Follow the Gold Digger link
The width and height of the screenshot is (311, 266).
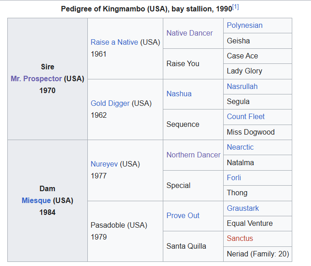pyautogui.click(x=110, y=103)
